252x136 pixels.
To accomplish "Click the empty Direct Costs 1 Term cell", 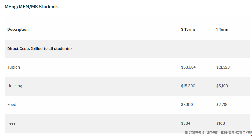I will pos(232,49).
